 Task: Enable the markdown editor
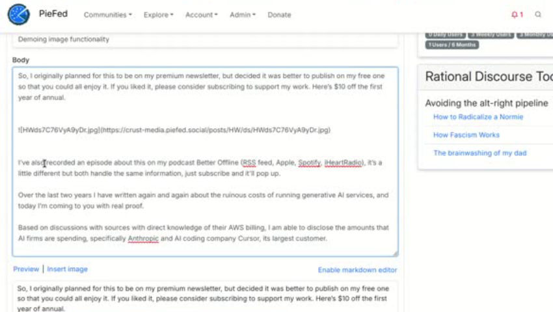357,270
